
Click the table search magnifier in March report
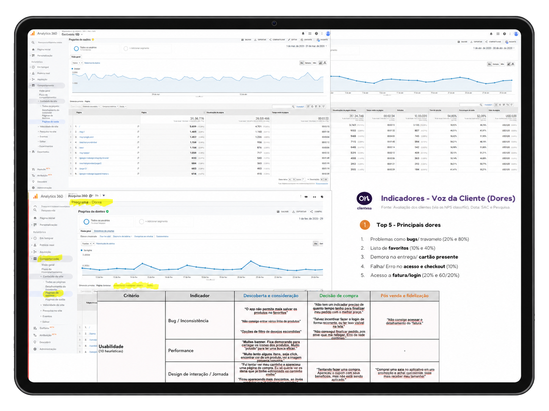(293, 107)
